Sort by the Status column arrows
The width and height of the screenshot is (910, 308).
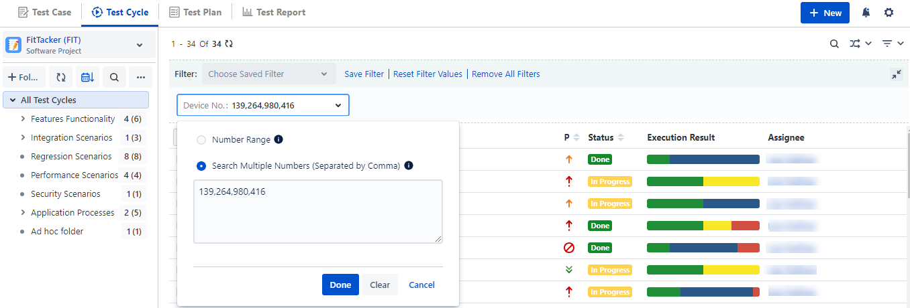621,137
